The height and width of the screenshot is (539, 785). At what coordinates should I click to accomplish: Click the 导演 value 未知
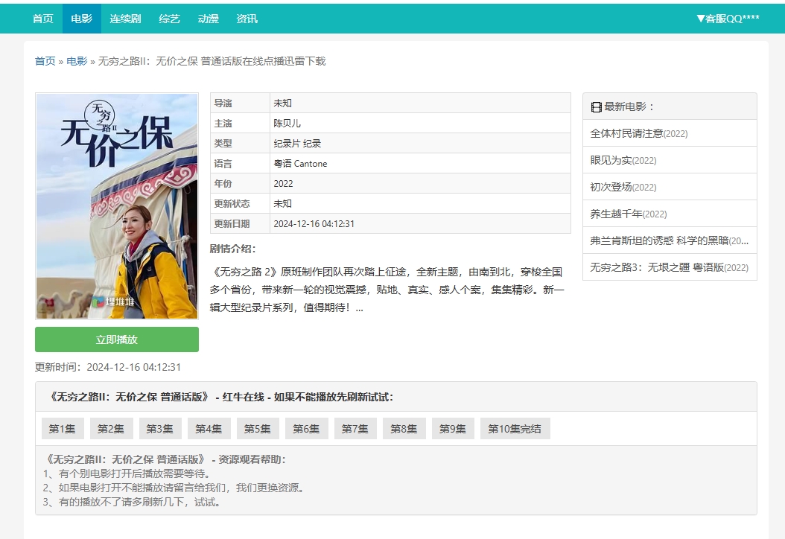coord(282,103)
